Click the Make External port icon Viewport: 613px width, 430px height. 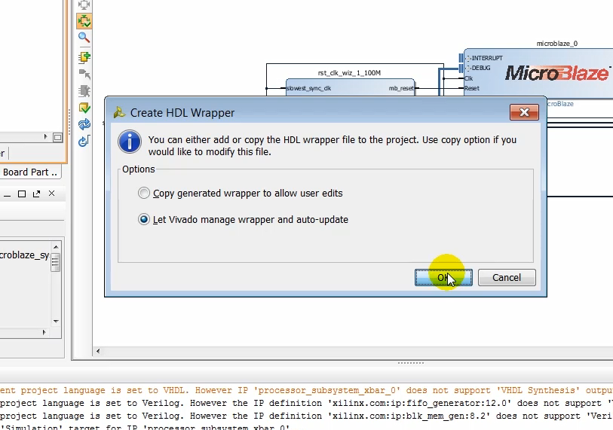point(84,75)
